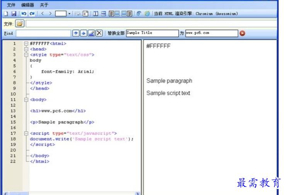Collapse the style tag fold on line 3
Screen dimensions: 284x195
[26, 55]
